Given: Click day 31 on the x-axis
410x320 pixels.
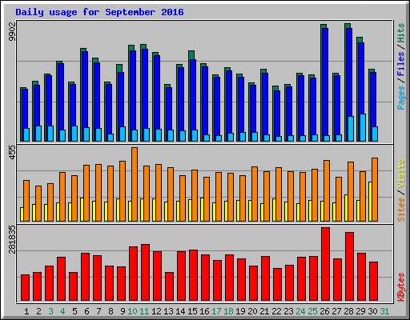Looking at the screenshot, I should [x=384, y=311].
